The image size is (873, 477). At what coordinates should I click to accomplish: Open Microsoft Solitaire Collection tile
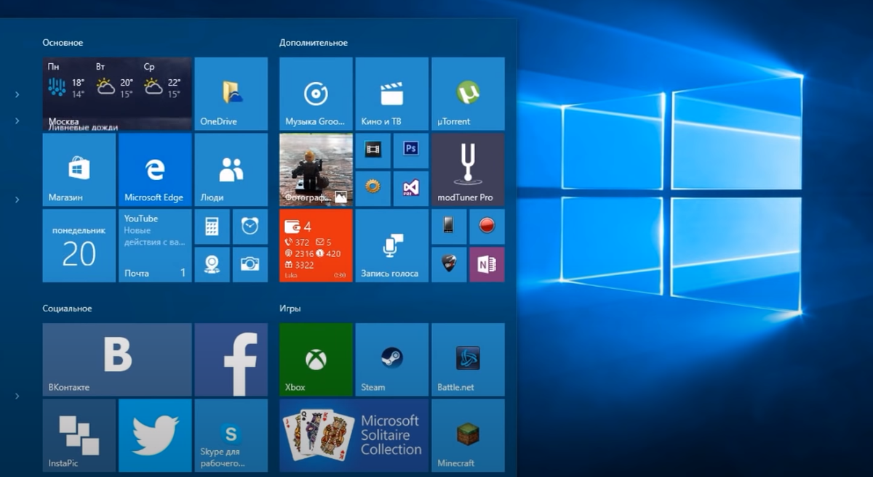click(354, 435)
